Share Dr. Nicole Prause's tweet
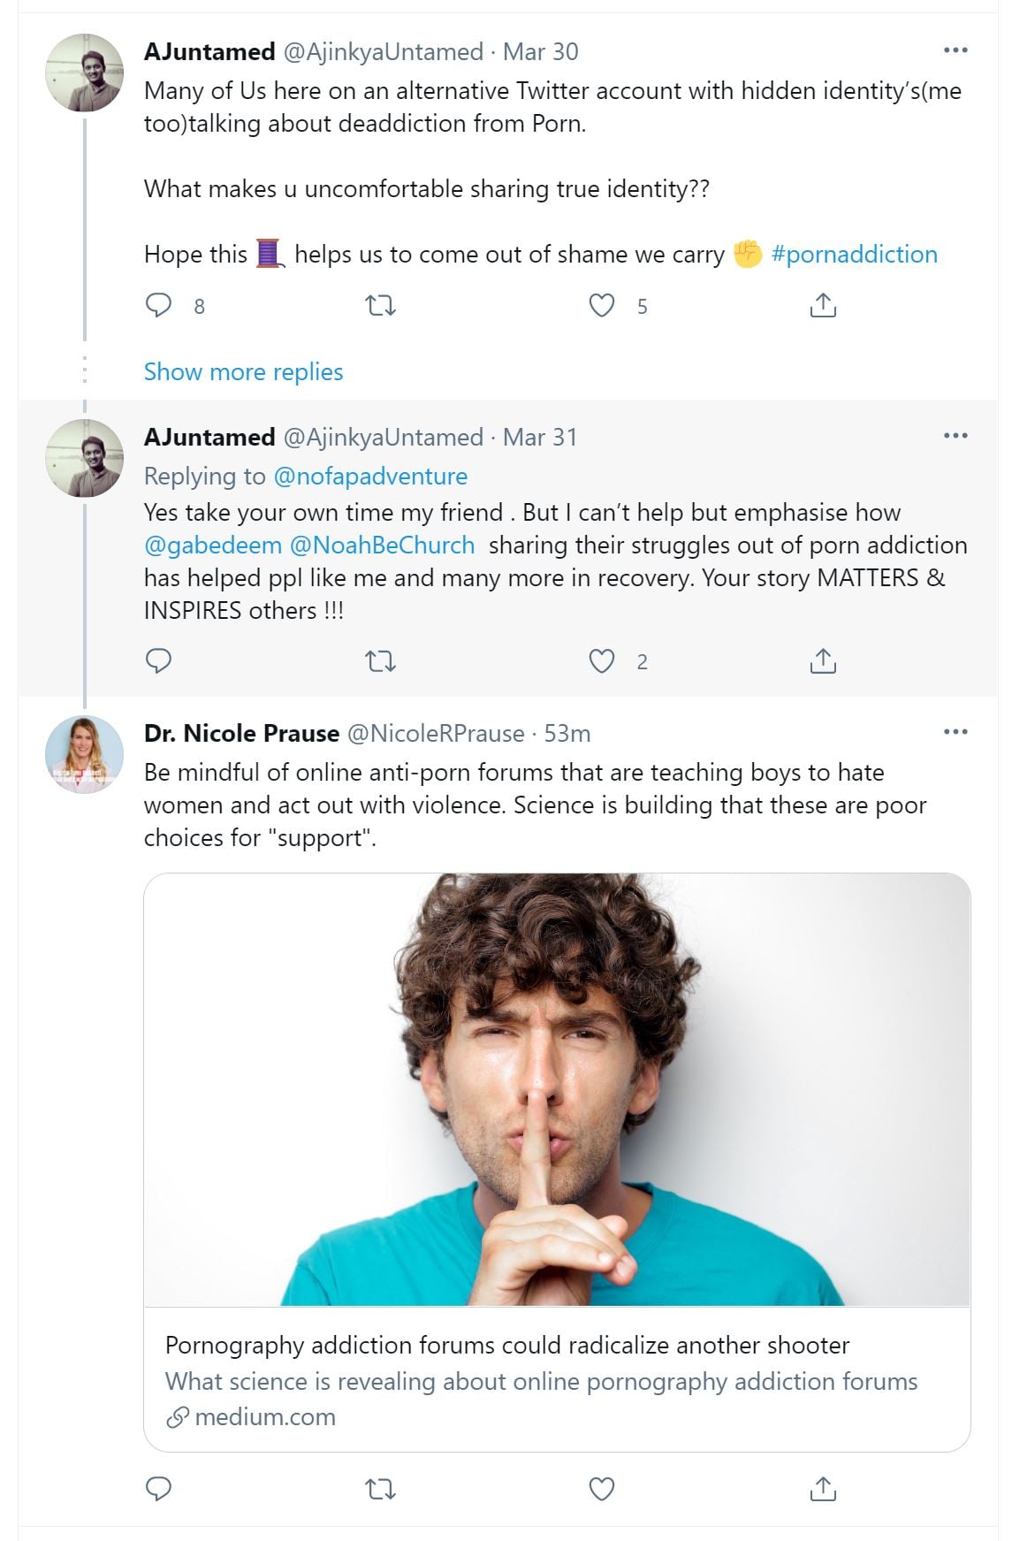The height and width of the screenshot is (1541, 1012). [x=823, y=1489]
